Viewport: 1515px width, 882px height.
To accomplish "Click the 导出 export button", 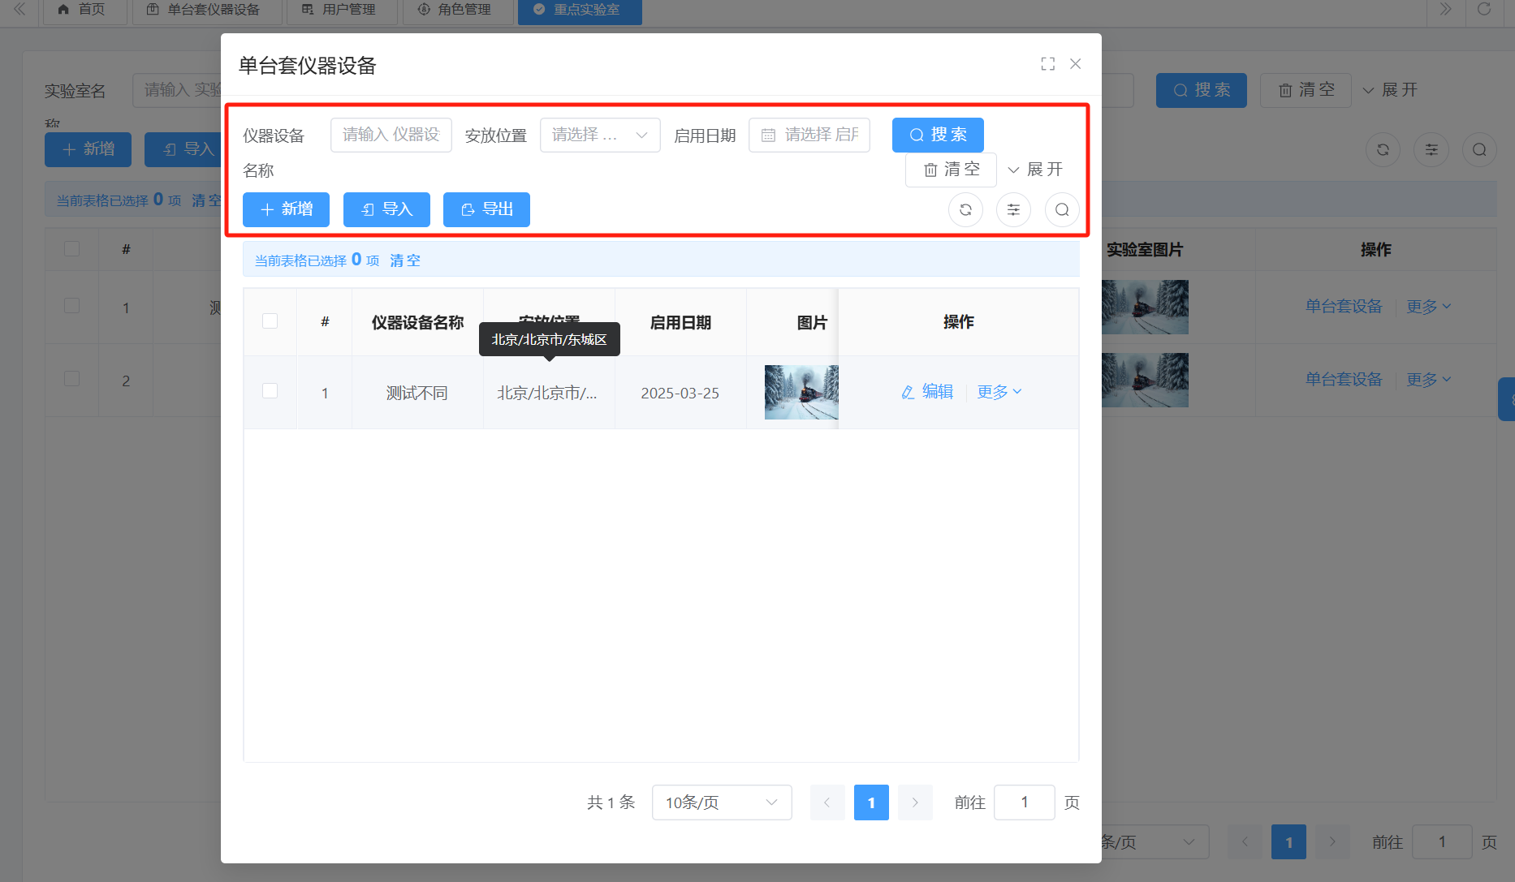I will (x=486, y=209).
